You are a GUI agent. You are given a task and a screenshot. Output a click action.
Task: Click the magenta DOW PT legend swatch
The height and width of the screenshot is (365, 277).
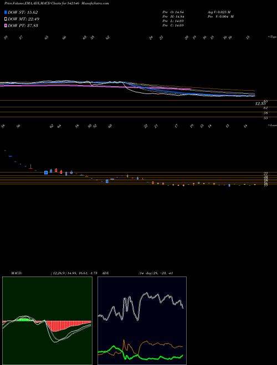[6, 25]
